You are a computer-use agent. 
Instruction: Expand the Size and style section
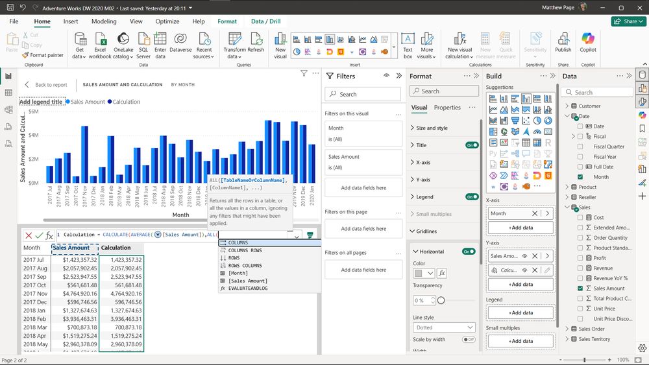coord(432,128)
